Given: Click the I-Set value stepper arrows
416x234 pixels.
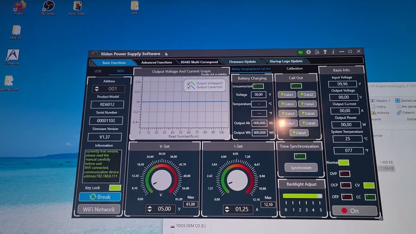Looking at the screenshot, I should pos(227,209).
